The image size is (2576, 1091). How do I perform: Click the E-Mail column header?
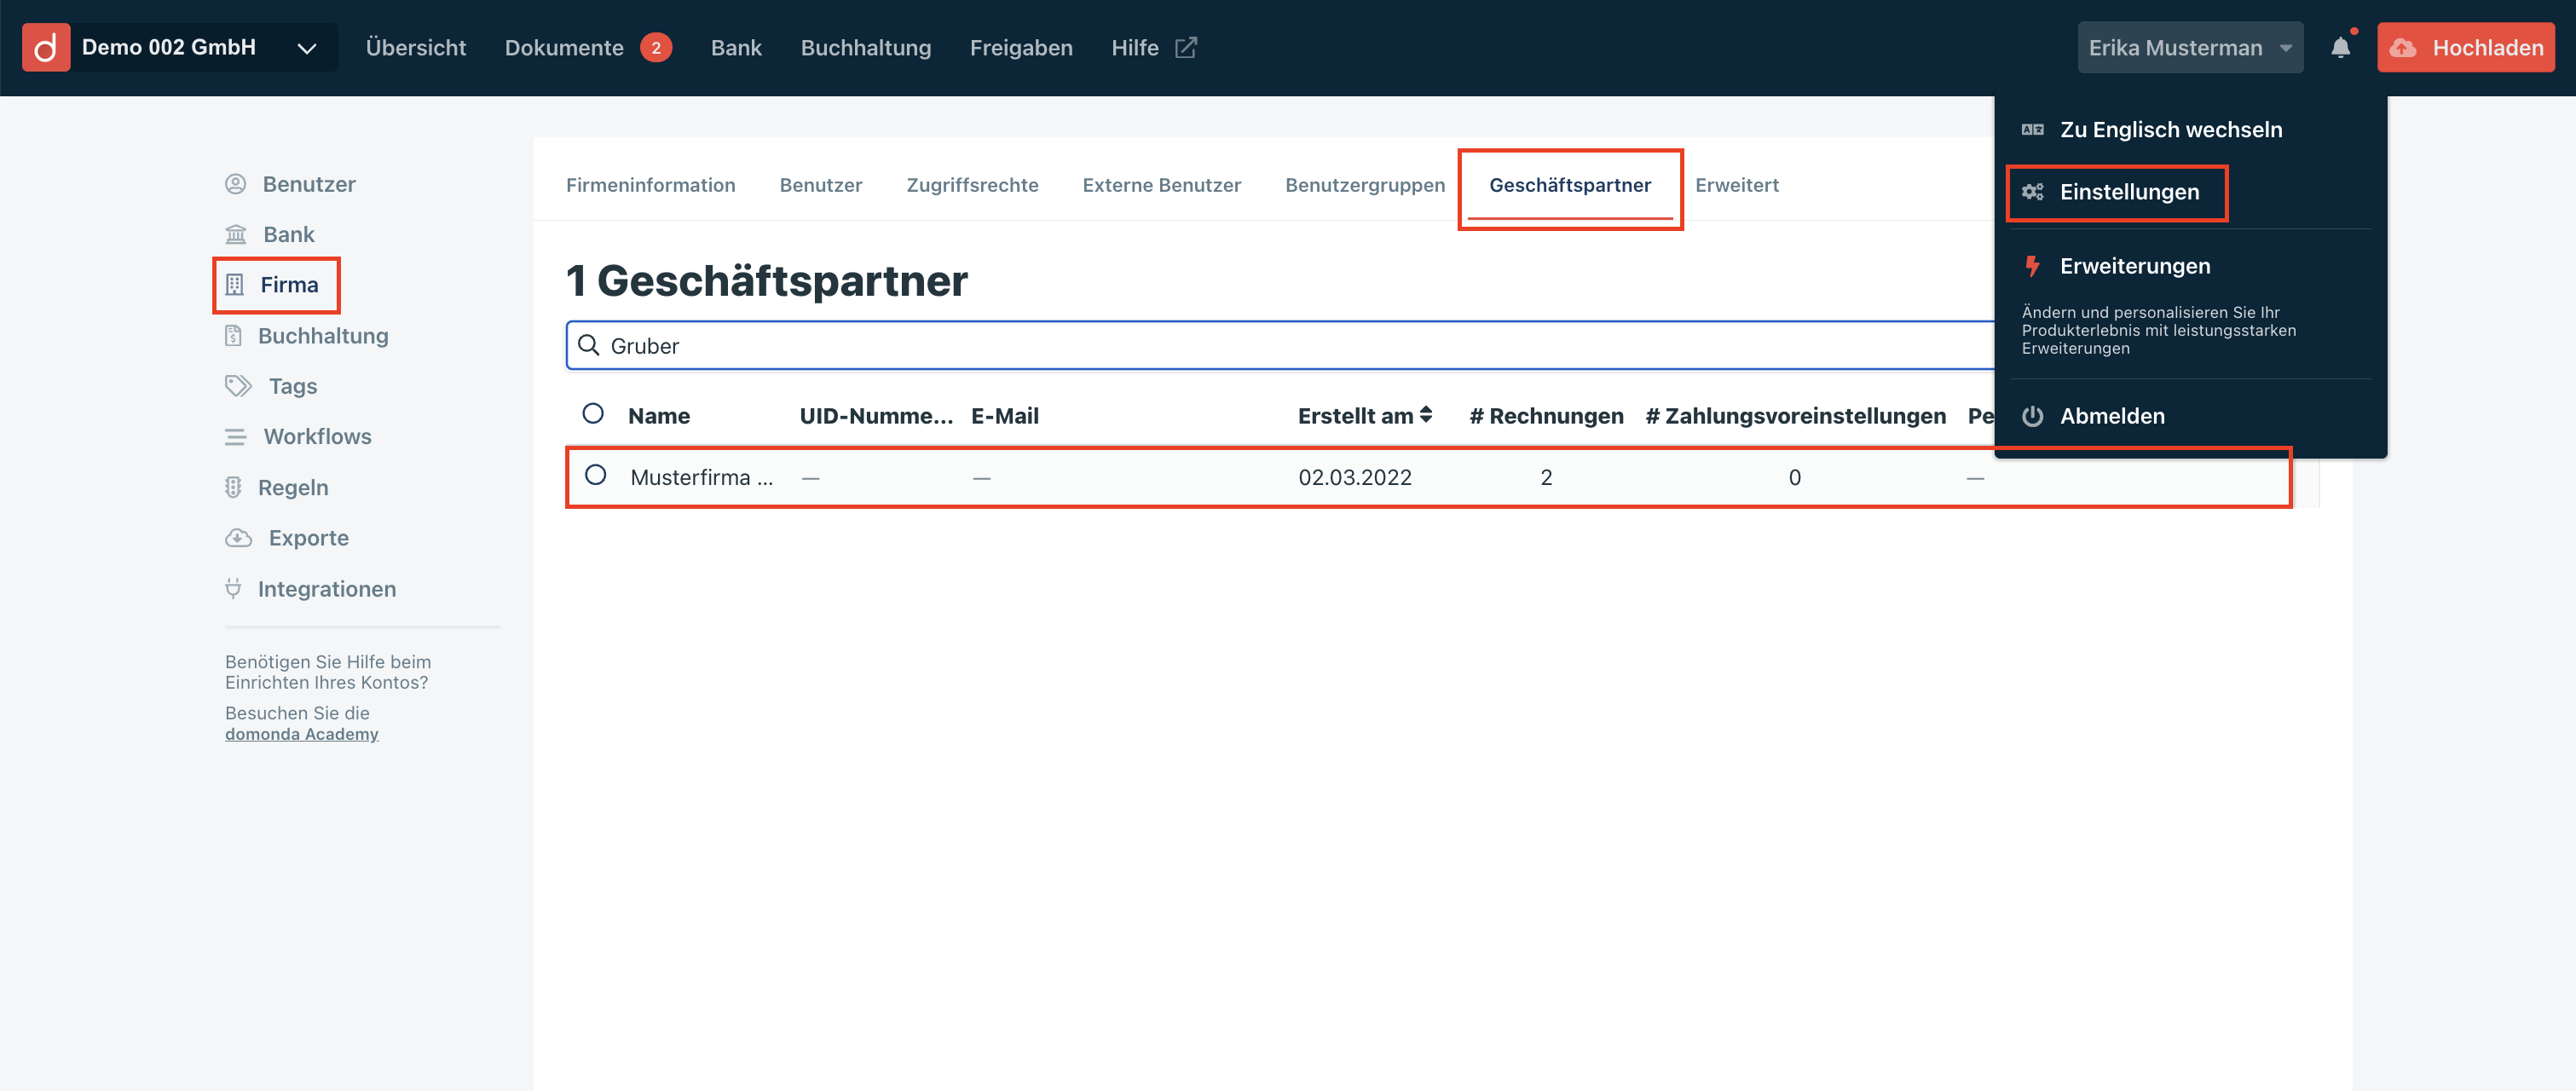[1005, 415]
